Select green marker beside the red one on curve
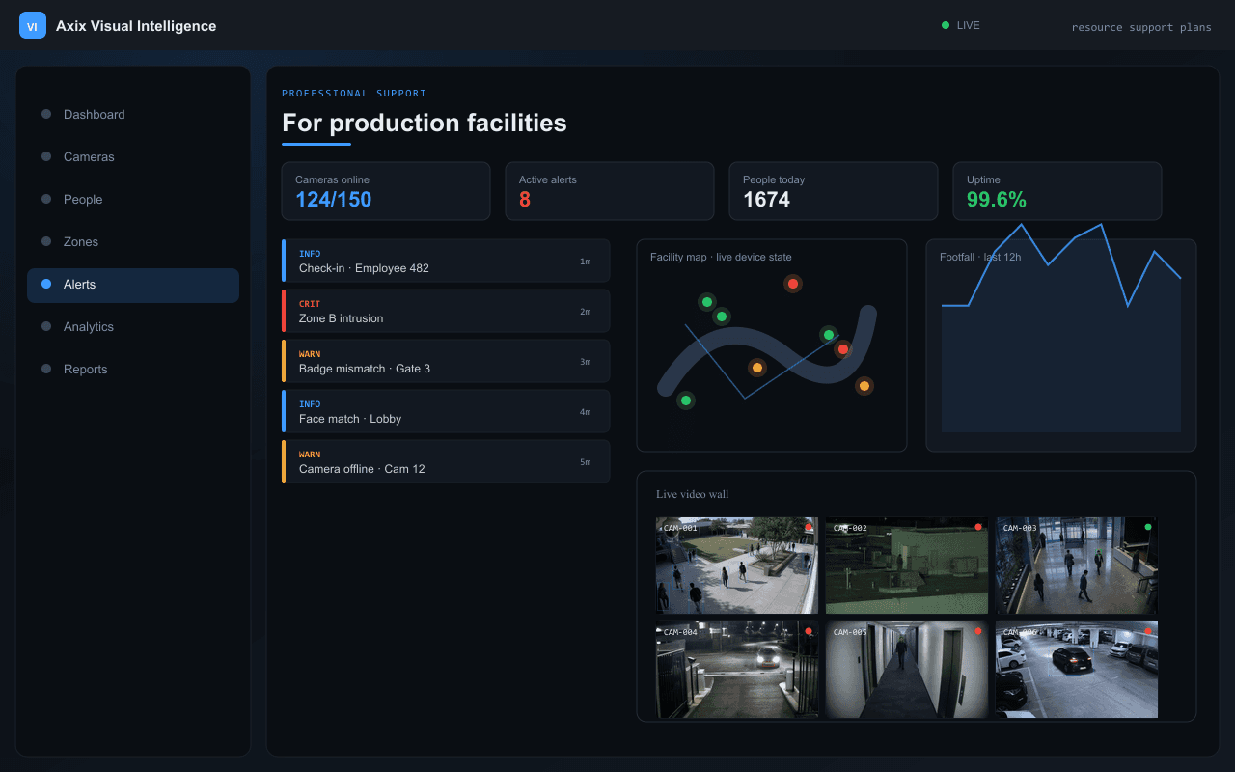This screenshot has width=1235, height=772. [x=828, y=335]
